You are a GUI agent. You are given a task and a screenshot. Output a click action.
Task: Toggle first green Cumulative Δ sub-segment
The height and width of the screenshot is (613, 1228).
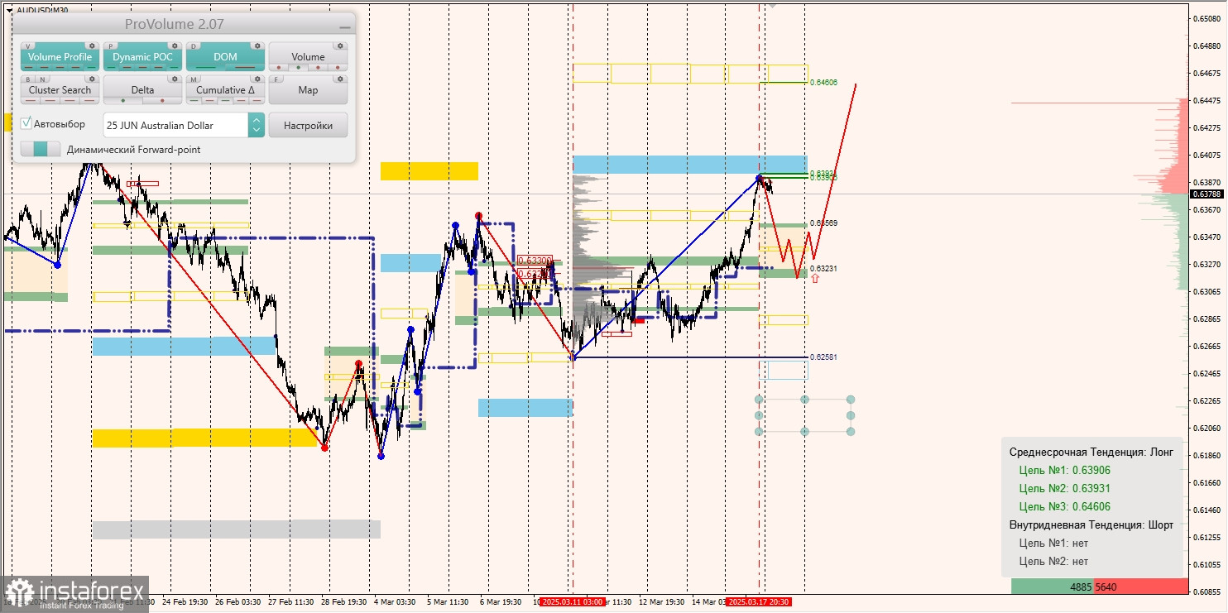point(194,100)
